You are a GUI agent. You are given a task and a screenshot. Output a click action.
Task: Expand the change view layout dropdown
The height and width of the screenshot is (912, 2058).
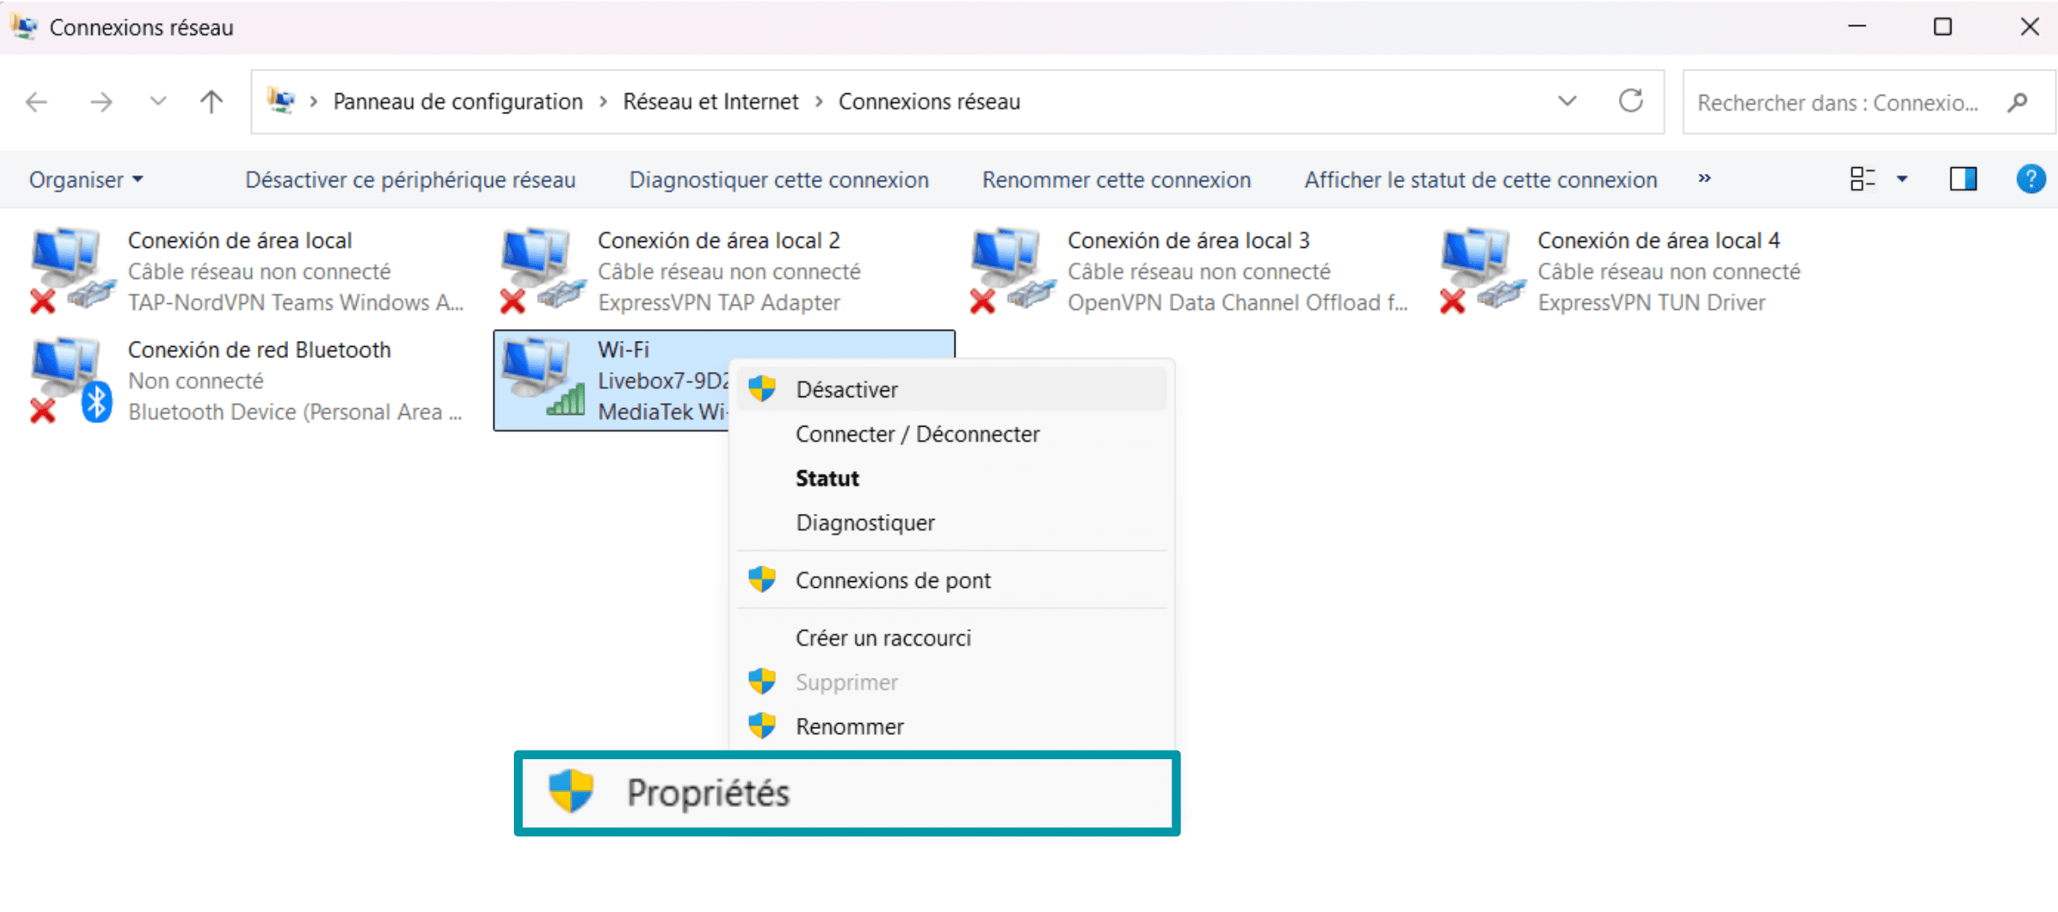pyautogui.click(x=1903, y=179)
